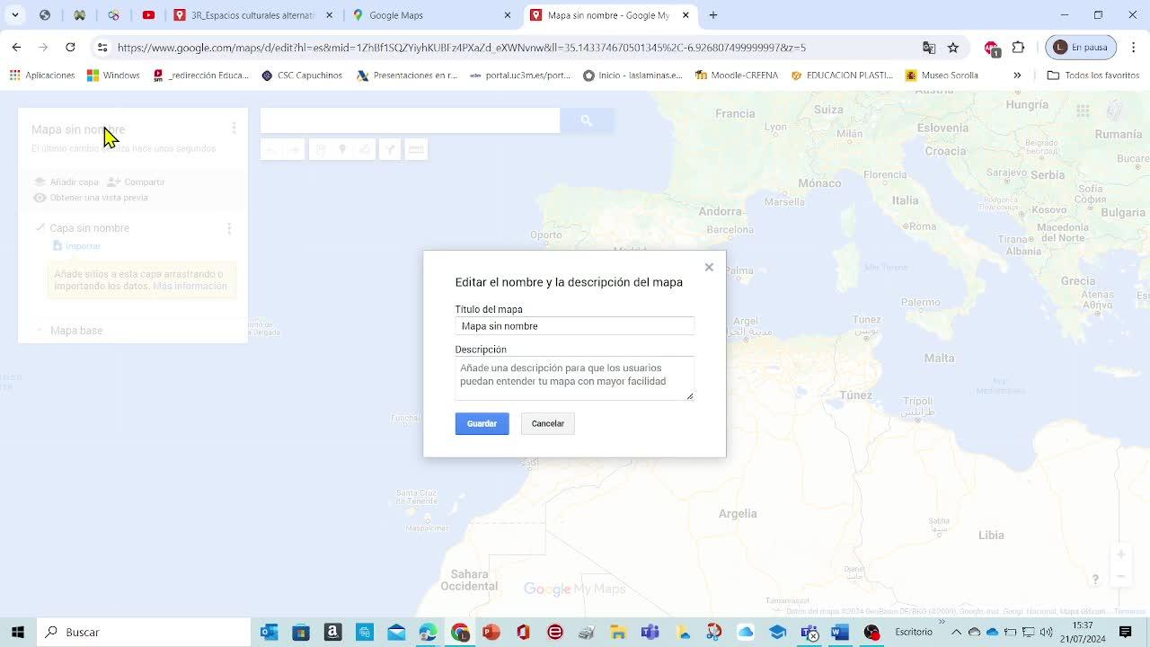
Task: Cancel the map name dialog
Action: [547, 423]
